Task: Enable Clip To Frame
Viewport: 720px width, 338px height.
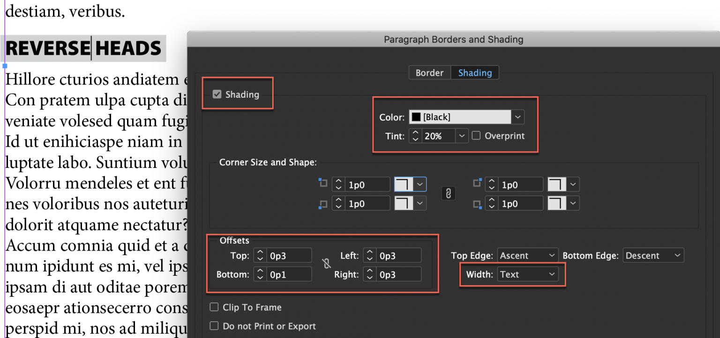Action: pos(214,307)
